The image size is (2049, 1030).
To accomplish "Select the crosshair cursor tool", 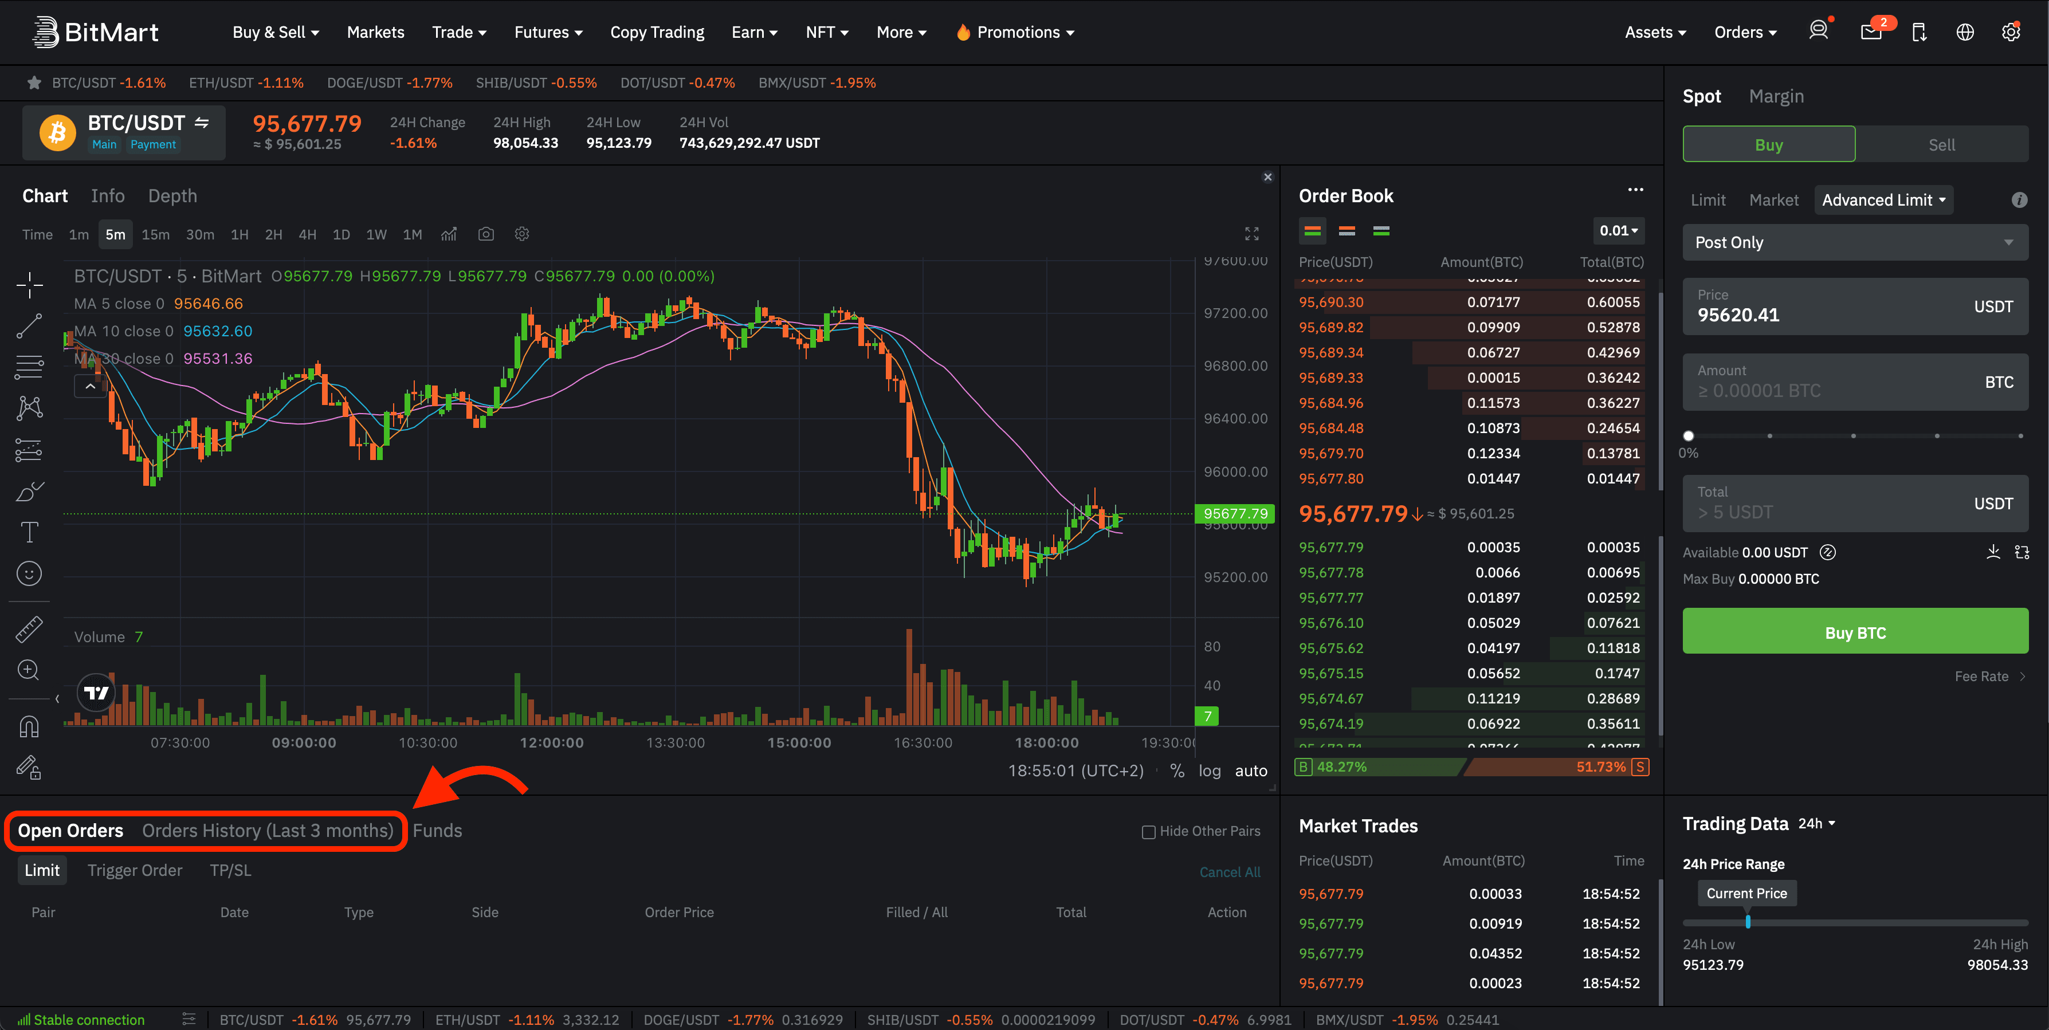I will [29, 285].
